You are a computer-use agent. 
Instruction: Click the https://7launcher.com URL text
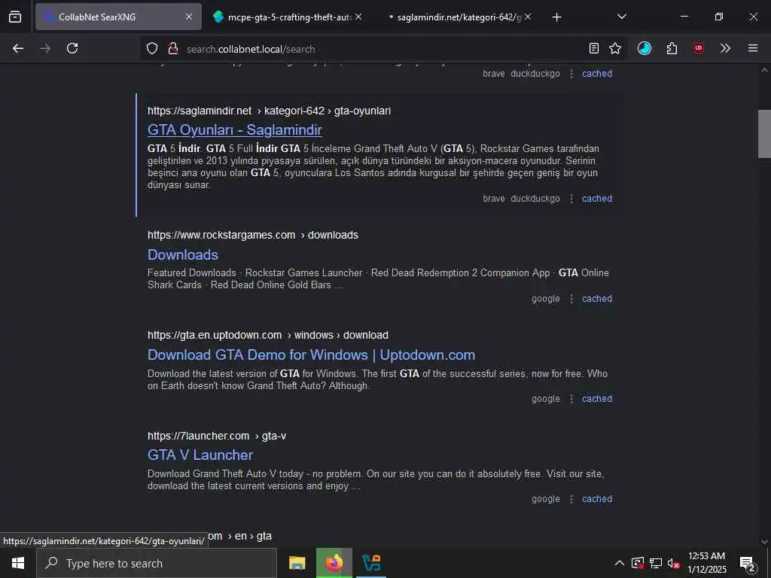pyautogui.click(x=198, y=436)
